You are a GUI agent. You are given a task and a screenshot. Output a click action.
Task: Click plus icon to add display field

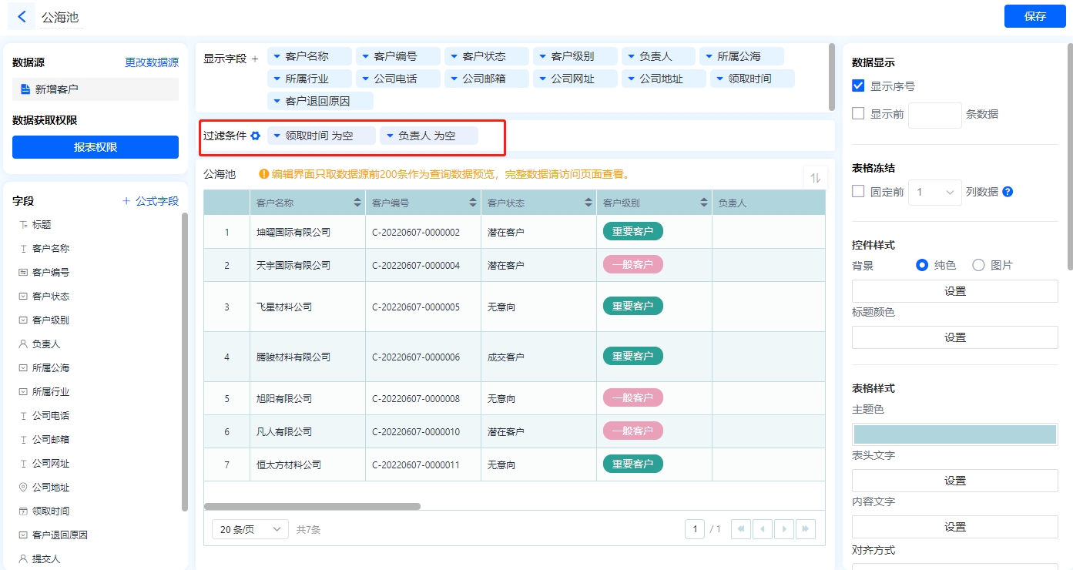(255, 59)
